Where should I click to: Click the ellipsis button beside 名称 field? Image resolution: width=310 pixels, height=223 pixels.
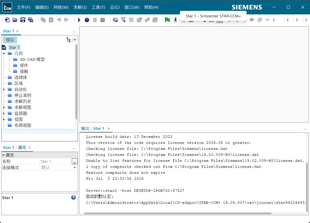coord(74,162)
